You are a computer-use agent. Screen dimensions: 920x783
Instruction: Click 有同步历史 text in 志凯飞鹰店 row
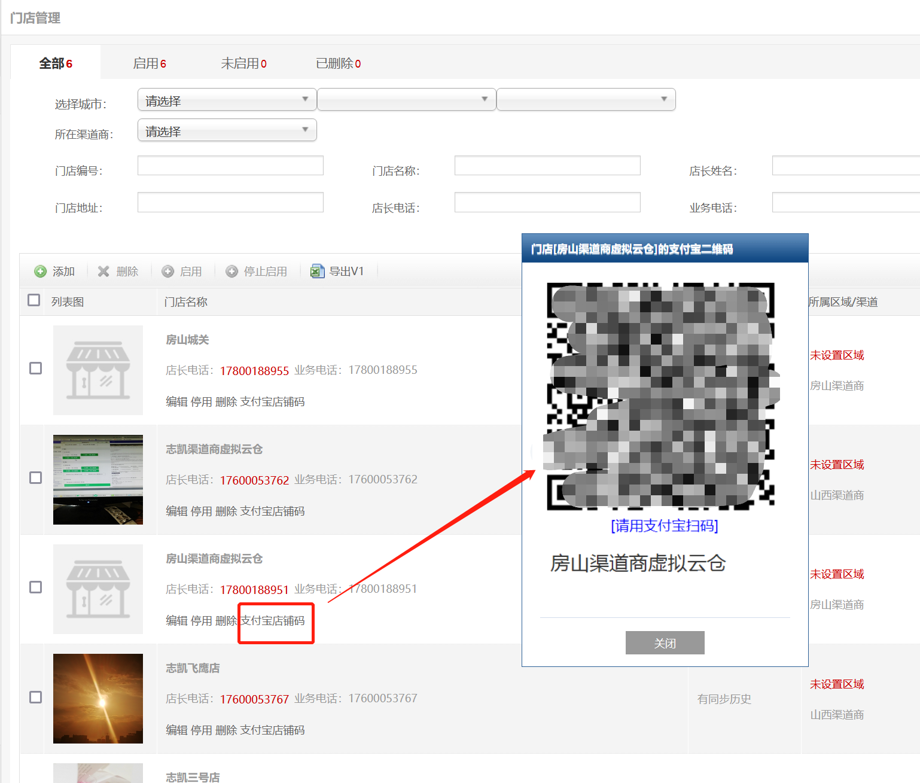point(724,699)
